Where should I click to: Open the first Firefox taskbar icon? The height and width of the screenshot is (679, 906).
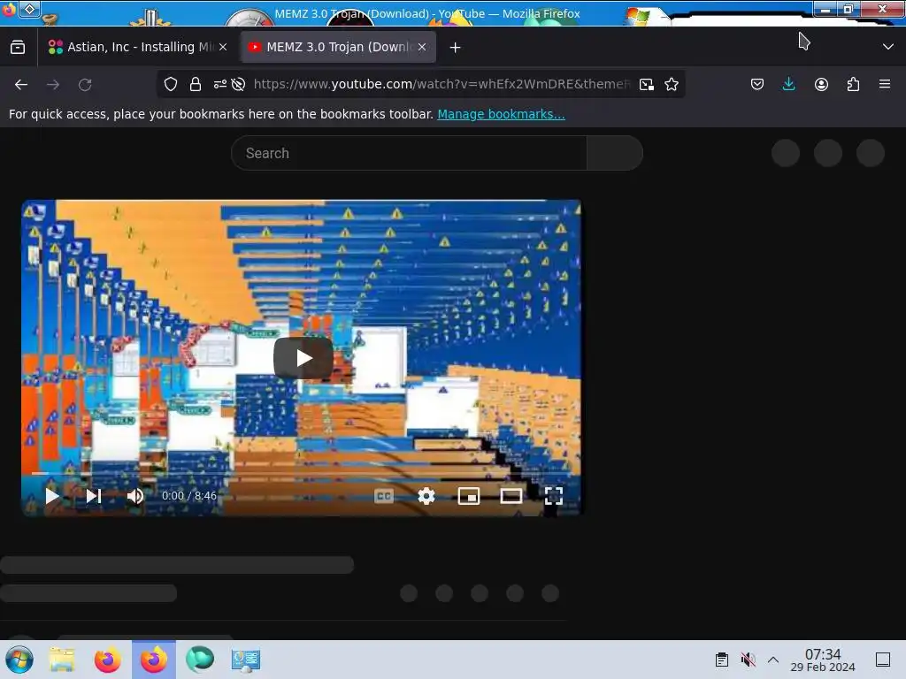coord(107,660)
